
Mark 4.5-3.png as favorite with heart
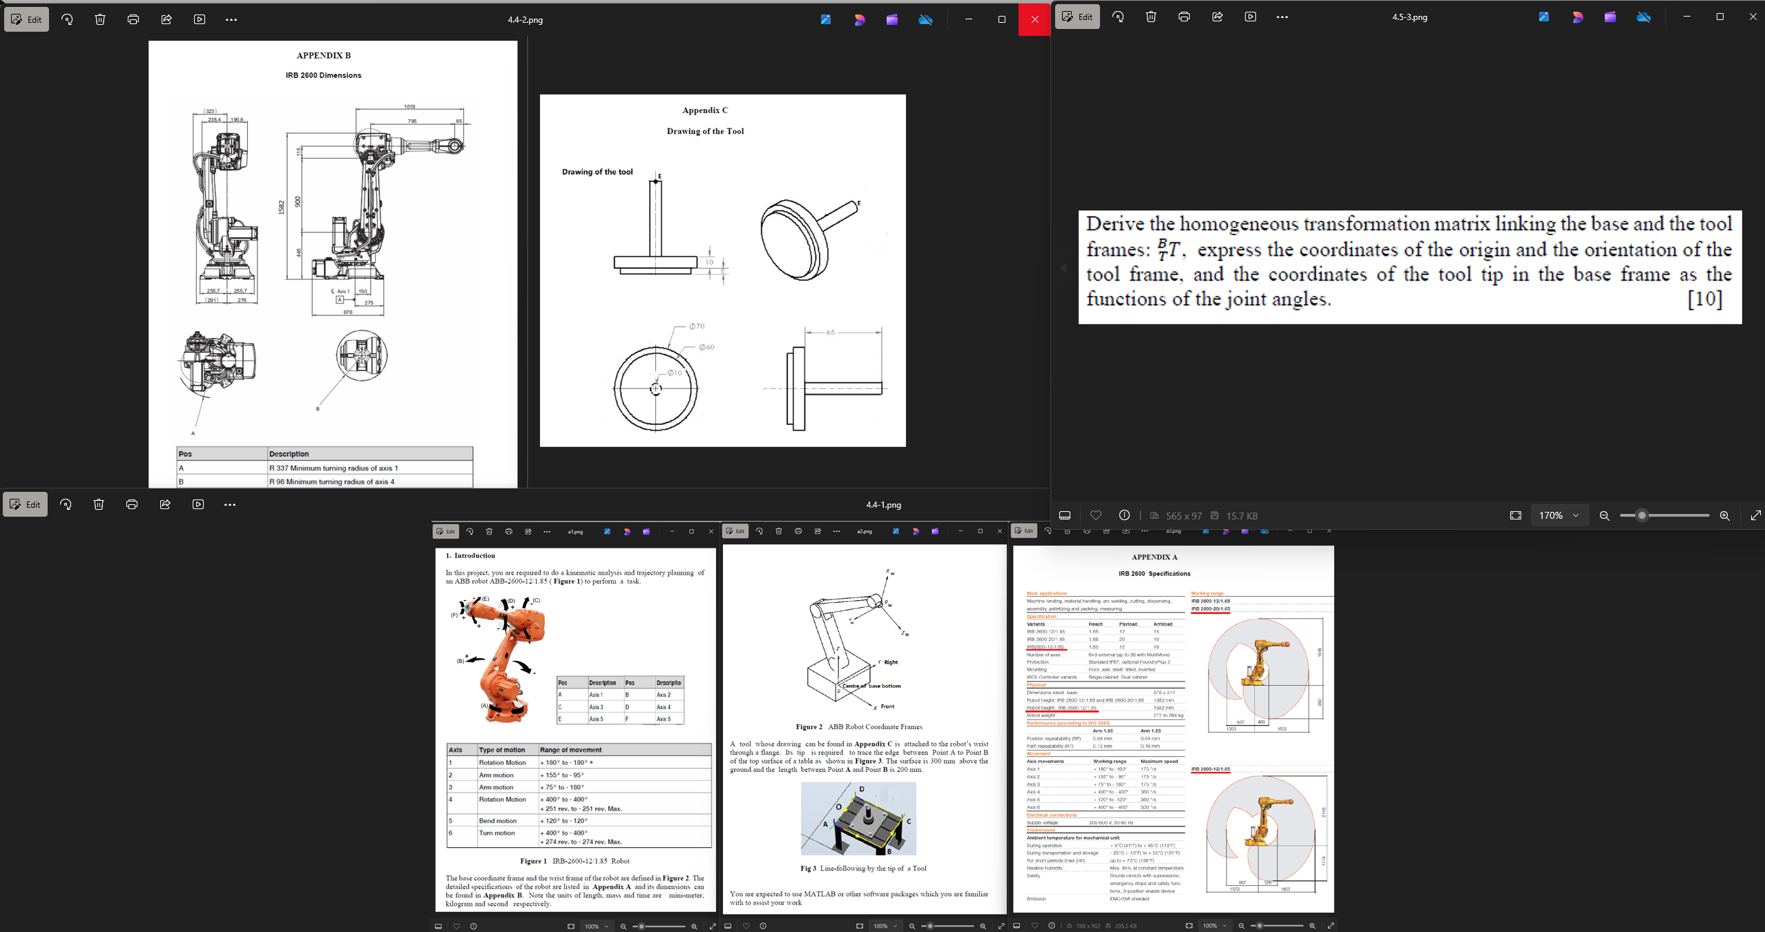[1096, 515]
